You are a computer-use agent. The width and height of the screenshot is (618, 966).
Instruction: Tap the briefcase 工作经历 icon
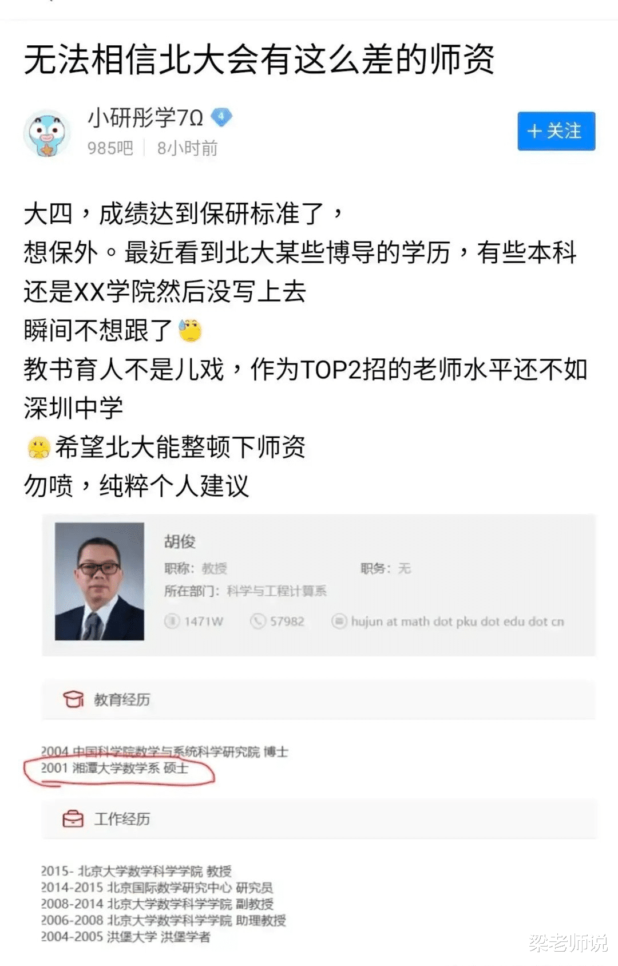pos(73,819)
